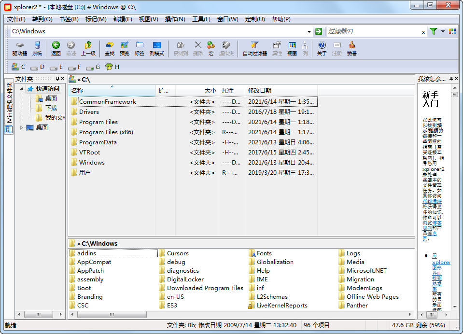Expand the 桌面 root tree node
The width and height of the screenshot is (463, 334).
point(21,127)
